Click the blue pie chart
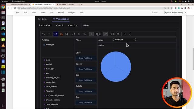Image resolution: width=194 pixels, height=109 pixels. click(116, 67)
